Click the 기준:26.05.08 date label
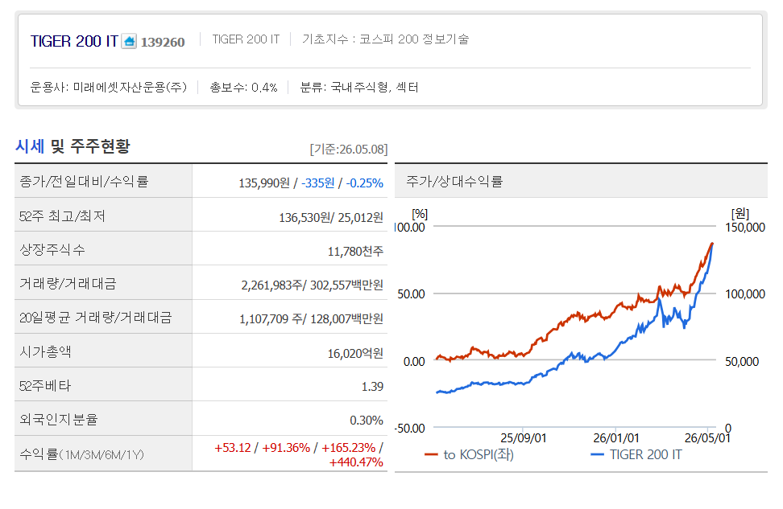Image resolution: width=783 pixels, height=509 pixels. [x=349, y=149]
